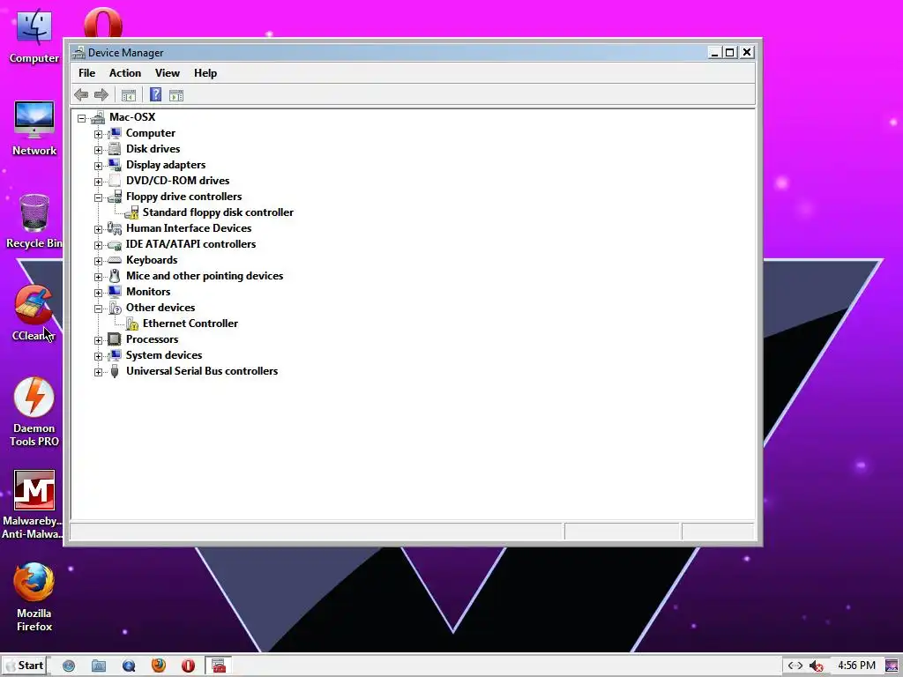Click the Standard floppy disk controller warning icon
The image size is (903, 677).
point(132,212)
